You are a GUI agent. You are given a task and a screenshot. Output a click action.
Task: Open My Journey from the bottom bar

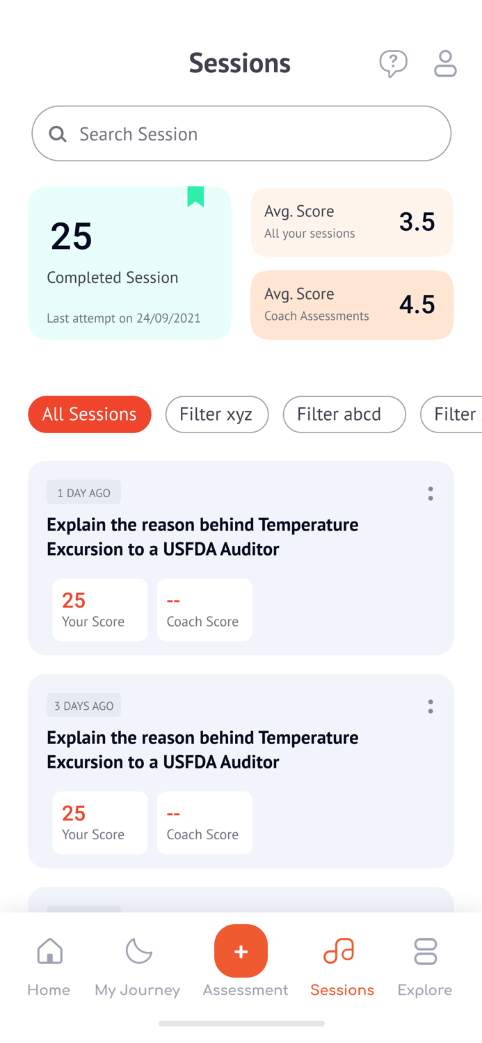pyautogui.click(x=137, y=963)
